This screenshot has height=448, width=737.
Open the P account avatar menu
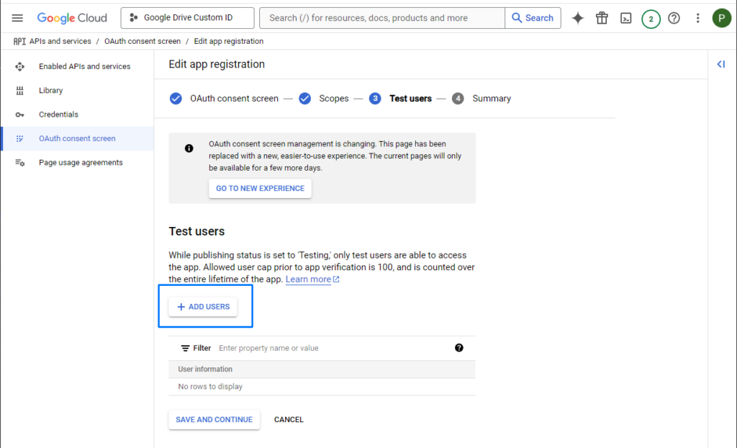point(721,18)
